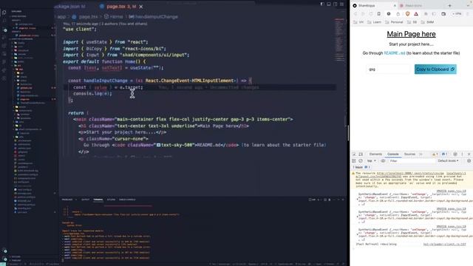
Task: Switch to the Elements tab in DevTools
Action: tap(375, 154)
